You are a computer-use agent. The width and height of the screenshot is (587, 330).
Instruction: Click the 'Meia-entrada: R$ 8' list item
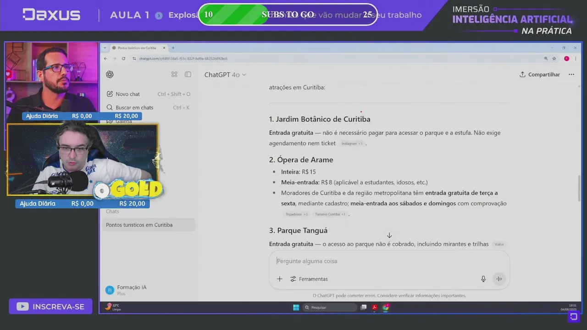tap(354, 182)
